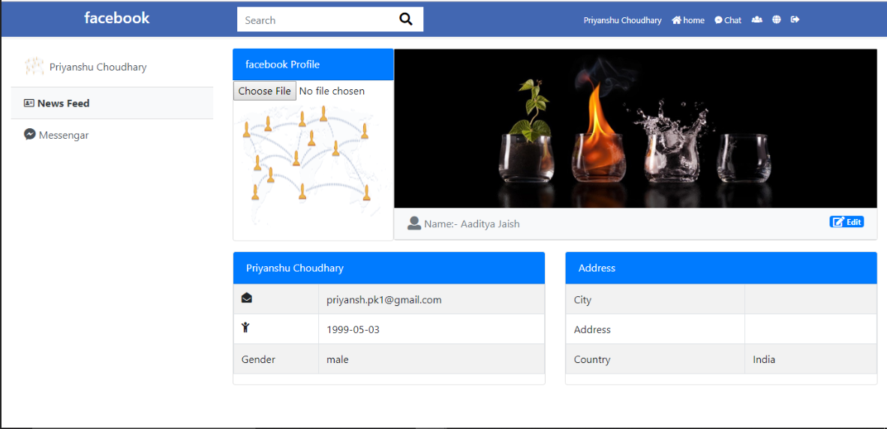The image size is (887, 429).
Task: Click the envelope email icon in details table
Action: pyautogui.click(x=247, y=298)
